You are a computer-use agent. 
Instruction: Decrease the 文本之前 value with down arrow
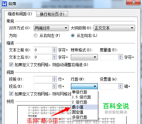[x=54, y=51]
